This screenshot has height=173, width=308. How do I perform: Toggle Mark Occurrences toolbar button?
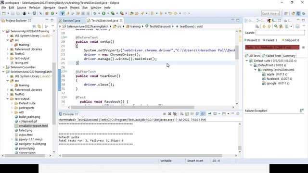point(68,13)
